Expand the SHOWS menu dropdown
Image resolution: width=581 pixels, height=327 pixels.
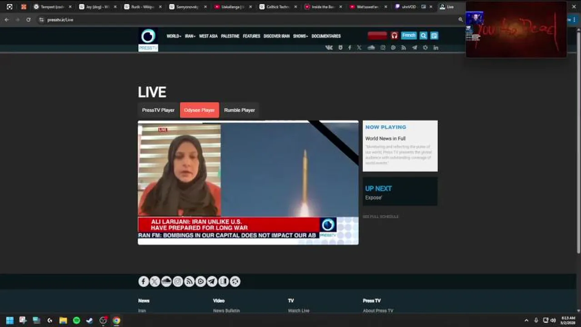pyautogui.click(x=300, y=36)
